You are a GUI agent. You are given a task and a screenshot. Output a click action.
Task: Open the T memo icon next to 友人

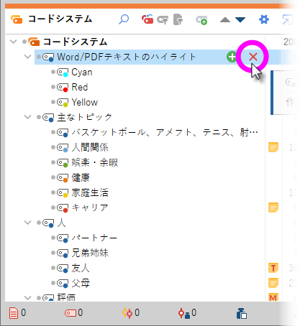coord(273,268)
